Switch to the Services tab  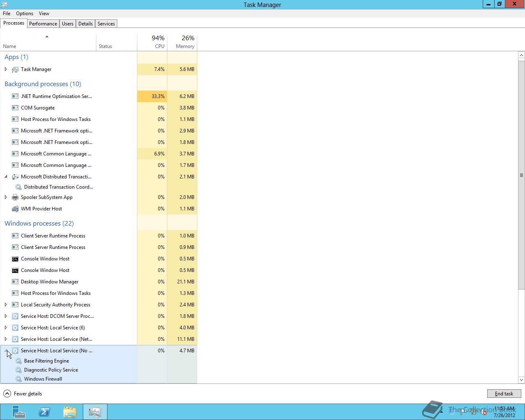click(x=106, y=24)
